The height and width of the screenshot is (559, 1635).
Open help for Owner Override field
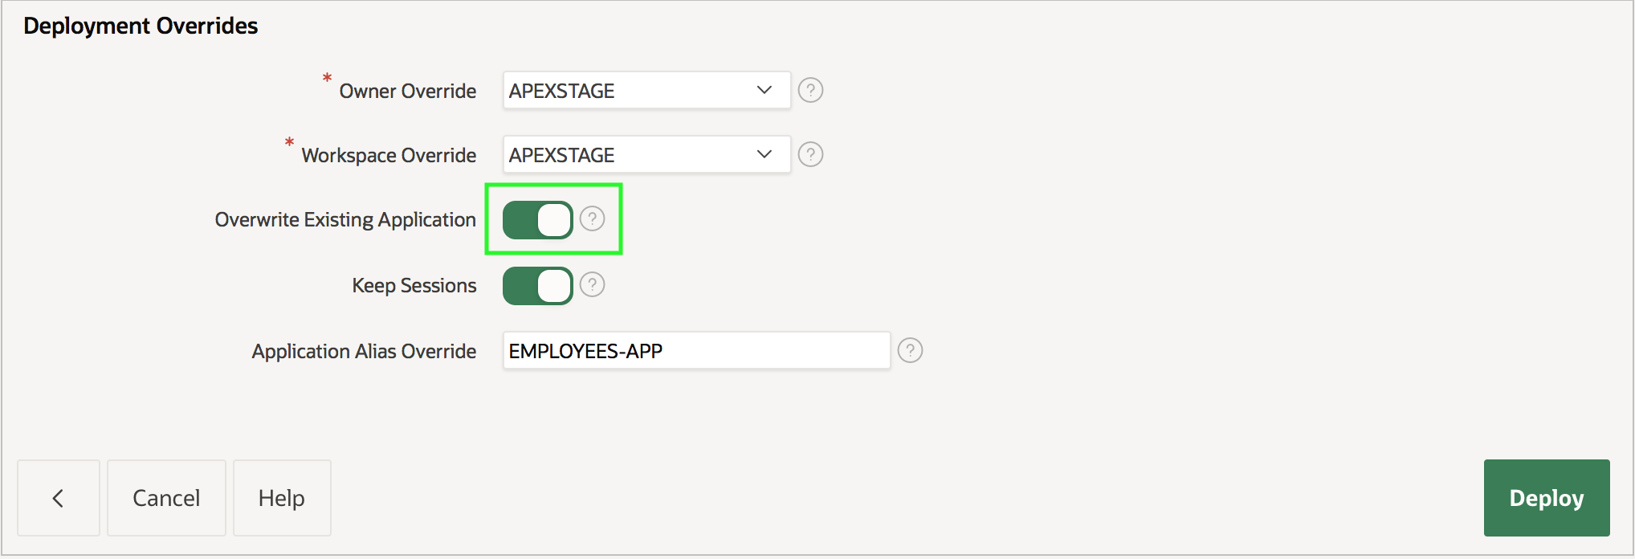click(810, 90)
